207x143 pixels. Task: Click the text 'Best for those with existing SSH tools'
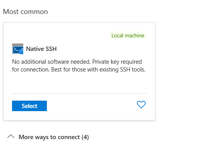click(98, 70)
